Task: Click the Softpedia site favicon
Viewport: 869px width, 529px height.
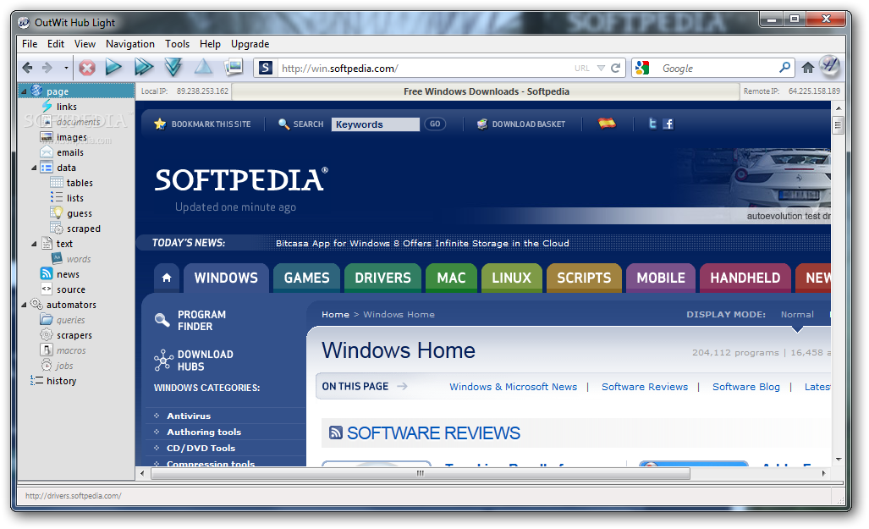Action: coord(266,69)
